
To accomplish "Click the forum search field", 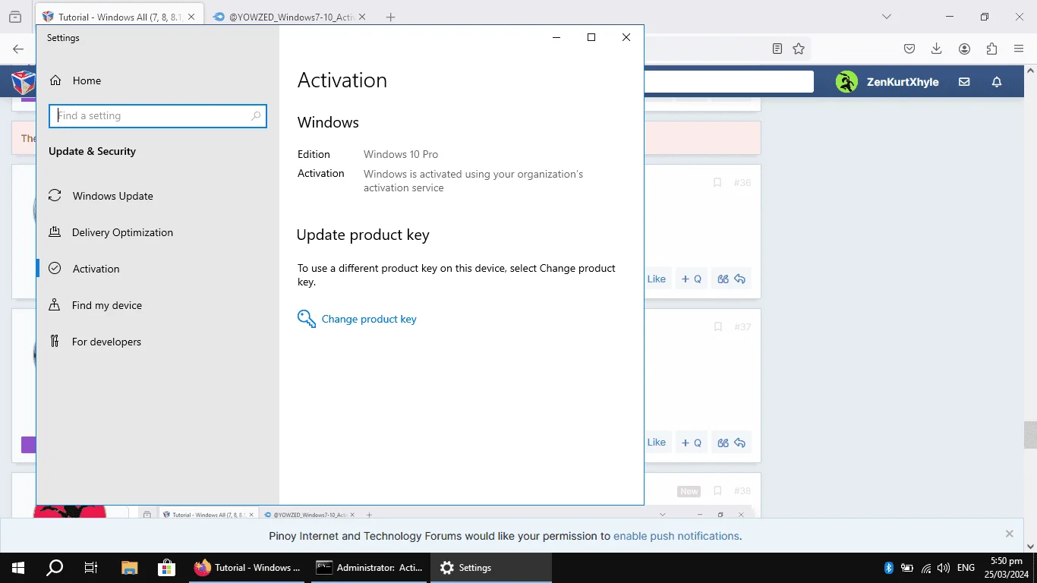I will pyautogui.click(x=729, y=81).
